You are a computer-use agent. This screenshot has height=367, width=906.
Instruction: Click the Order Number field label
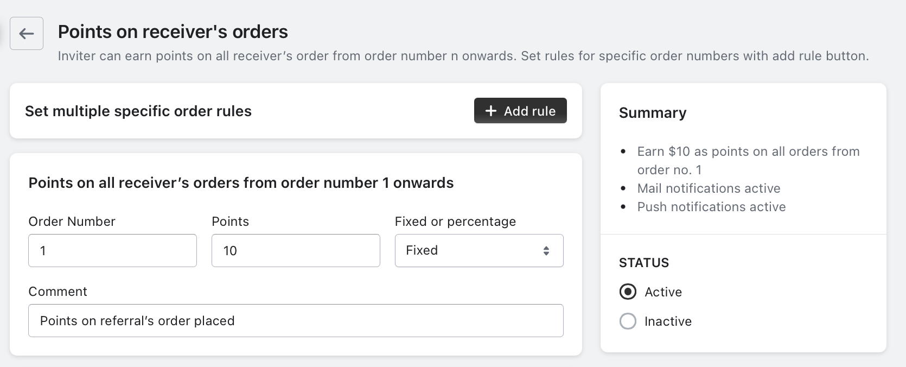click(x=72, y=222)
